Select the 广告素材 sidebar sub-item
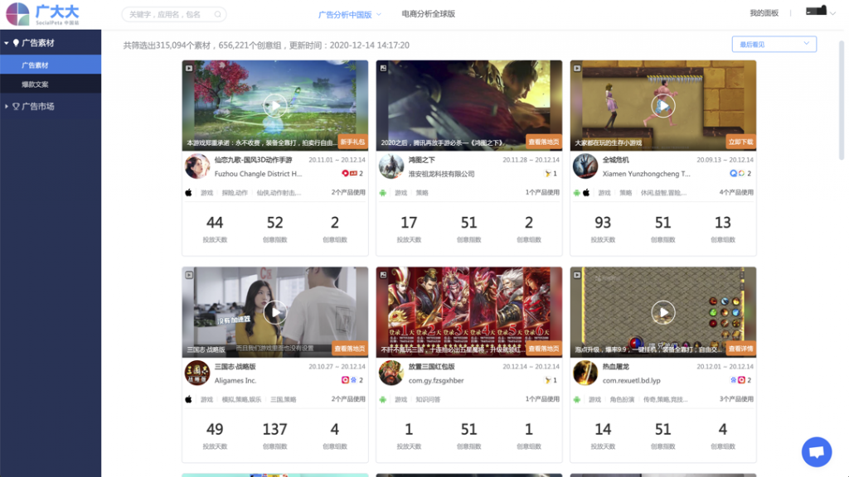Screen dimensions: 849x477 click(51, 65)
